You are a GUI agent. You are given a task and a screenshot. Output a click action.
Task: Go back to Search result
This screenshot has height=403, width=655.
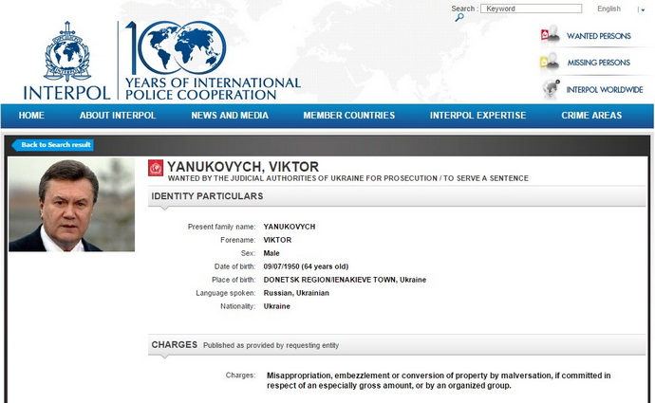click(x=52, y=145)
